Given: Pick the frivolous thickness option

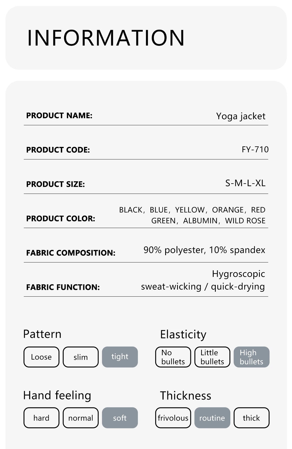Looking at the screenshot, I should (173, 418).
